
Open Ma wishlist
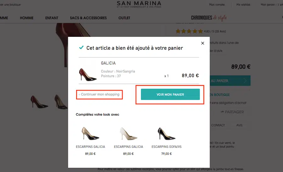pos(243,5)
